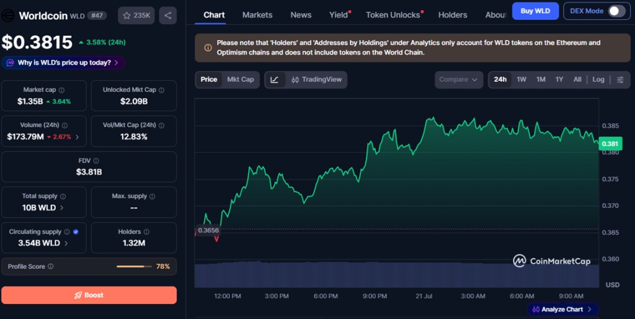Click the info icon in the notice banner
The image size is (635, 319).
pyautogui.click(x=208, y=48)
